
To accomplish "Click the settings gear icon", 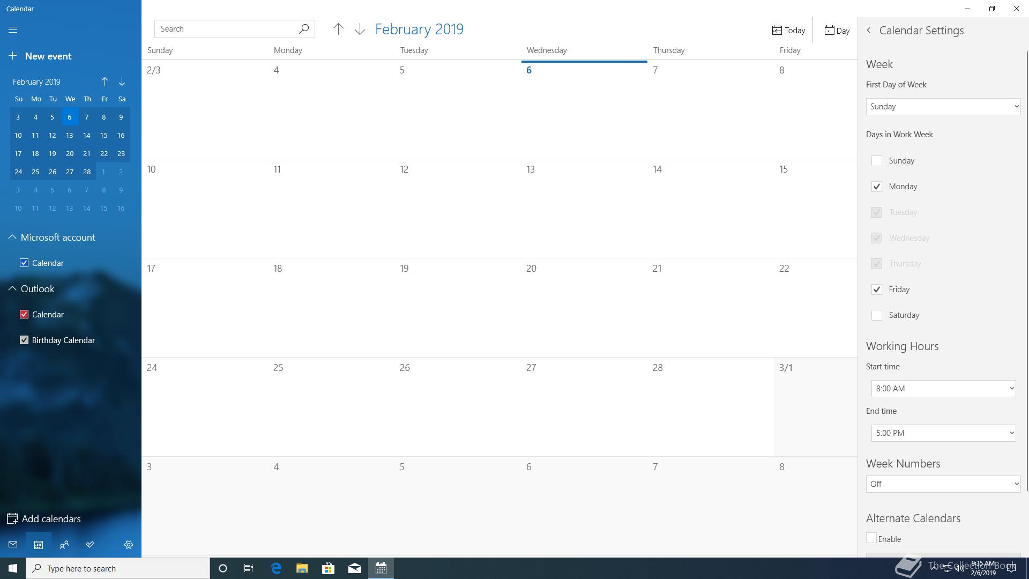I will pos(129,545).
